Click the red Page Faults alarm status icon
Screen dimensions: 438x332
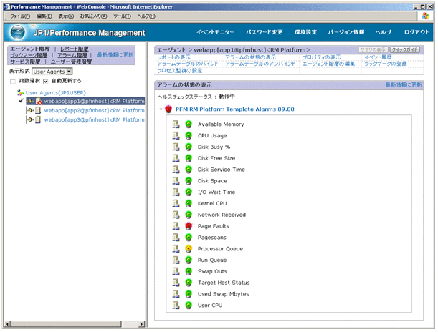[189, 226]
